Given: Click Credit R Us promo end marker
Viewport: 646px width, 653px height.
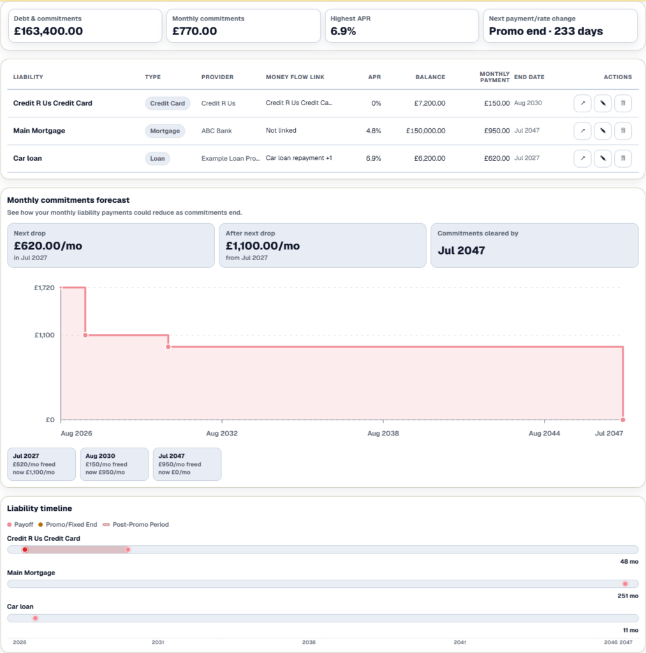Looking at the screenshot, I should [25, 550].
